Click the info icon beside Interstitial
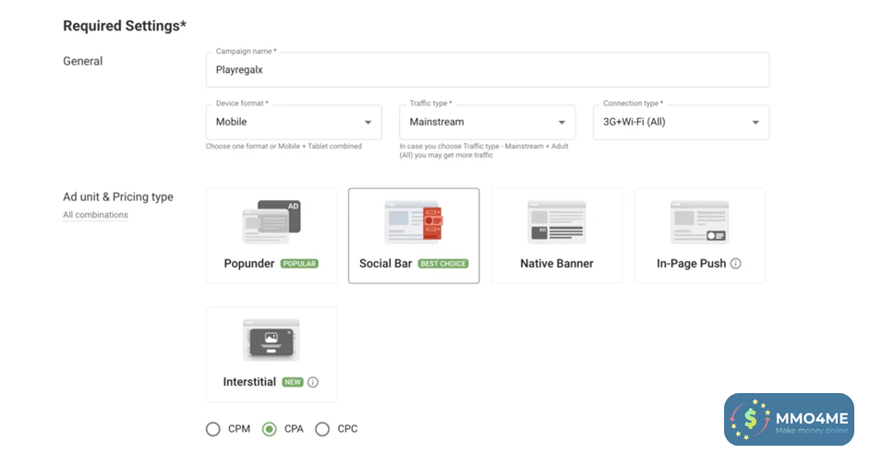The image size is (870, 454). 313,382
